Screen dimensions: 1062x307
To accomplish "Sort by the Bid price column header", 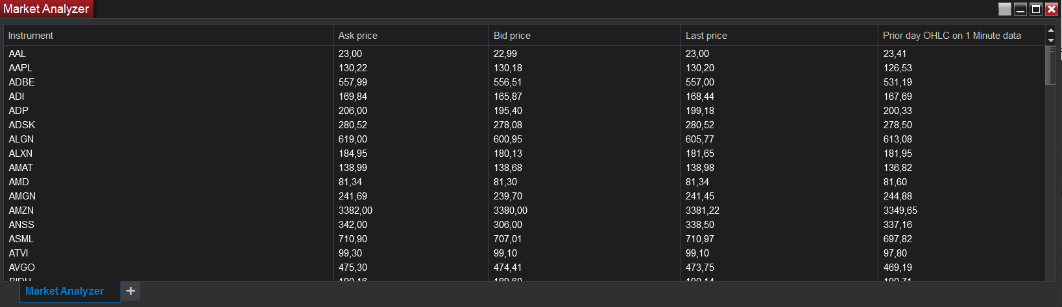I will click(x=512, y=36).
